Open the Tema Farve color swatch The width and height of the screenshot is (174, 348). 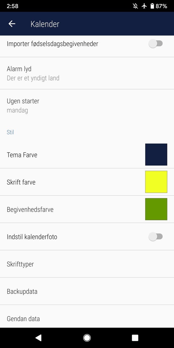click(x=156, y=154)
